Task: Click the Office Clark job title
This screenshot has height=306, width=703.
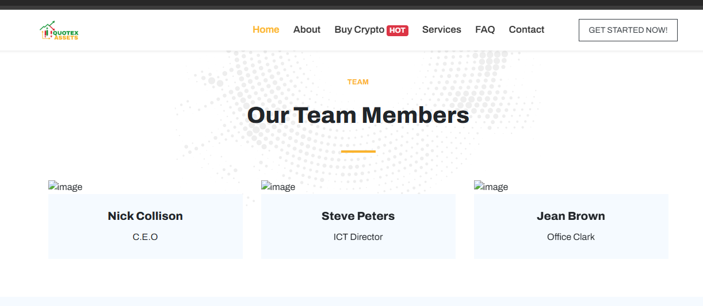Action: point(571,237)
